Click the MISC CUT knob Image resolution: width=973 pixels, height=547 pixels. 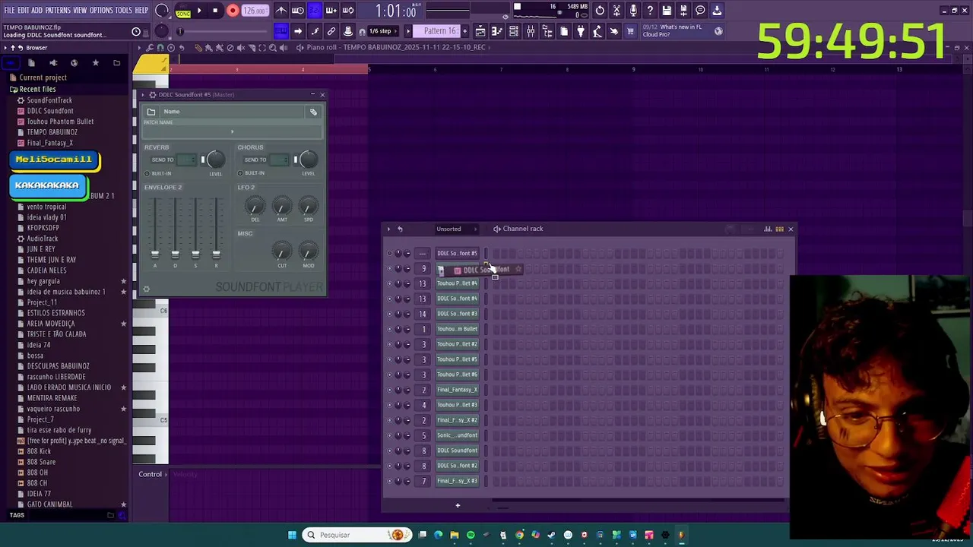(282, 251)
